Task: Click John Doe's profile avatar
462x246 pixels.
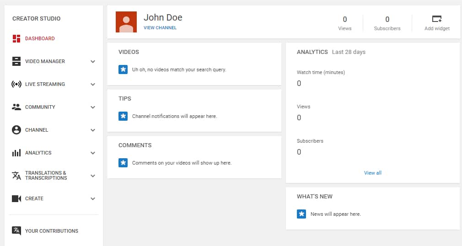Action: click(126, 22)
